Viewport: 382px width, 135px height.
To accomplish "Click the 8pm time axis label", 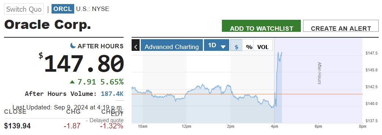I will coord(362,126).
